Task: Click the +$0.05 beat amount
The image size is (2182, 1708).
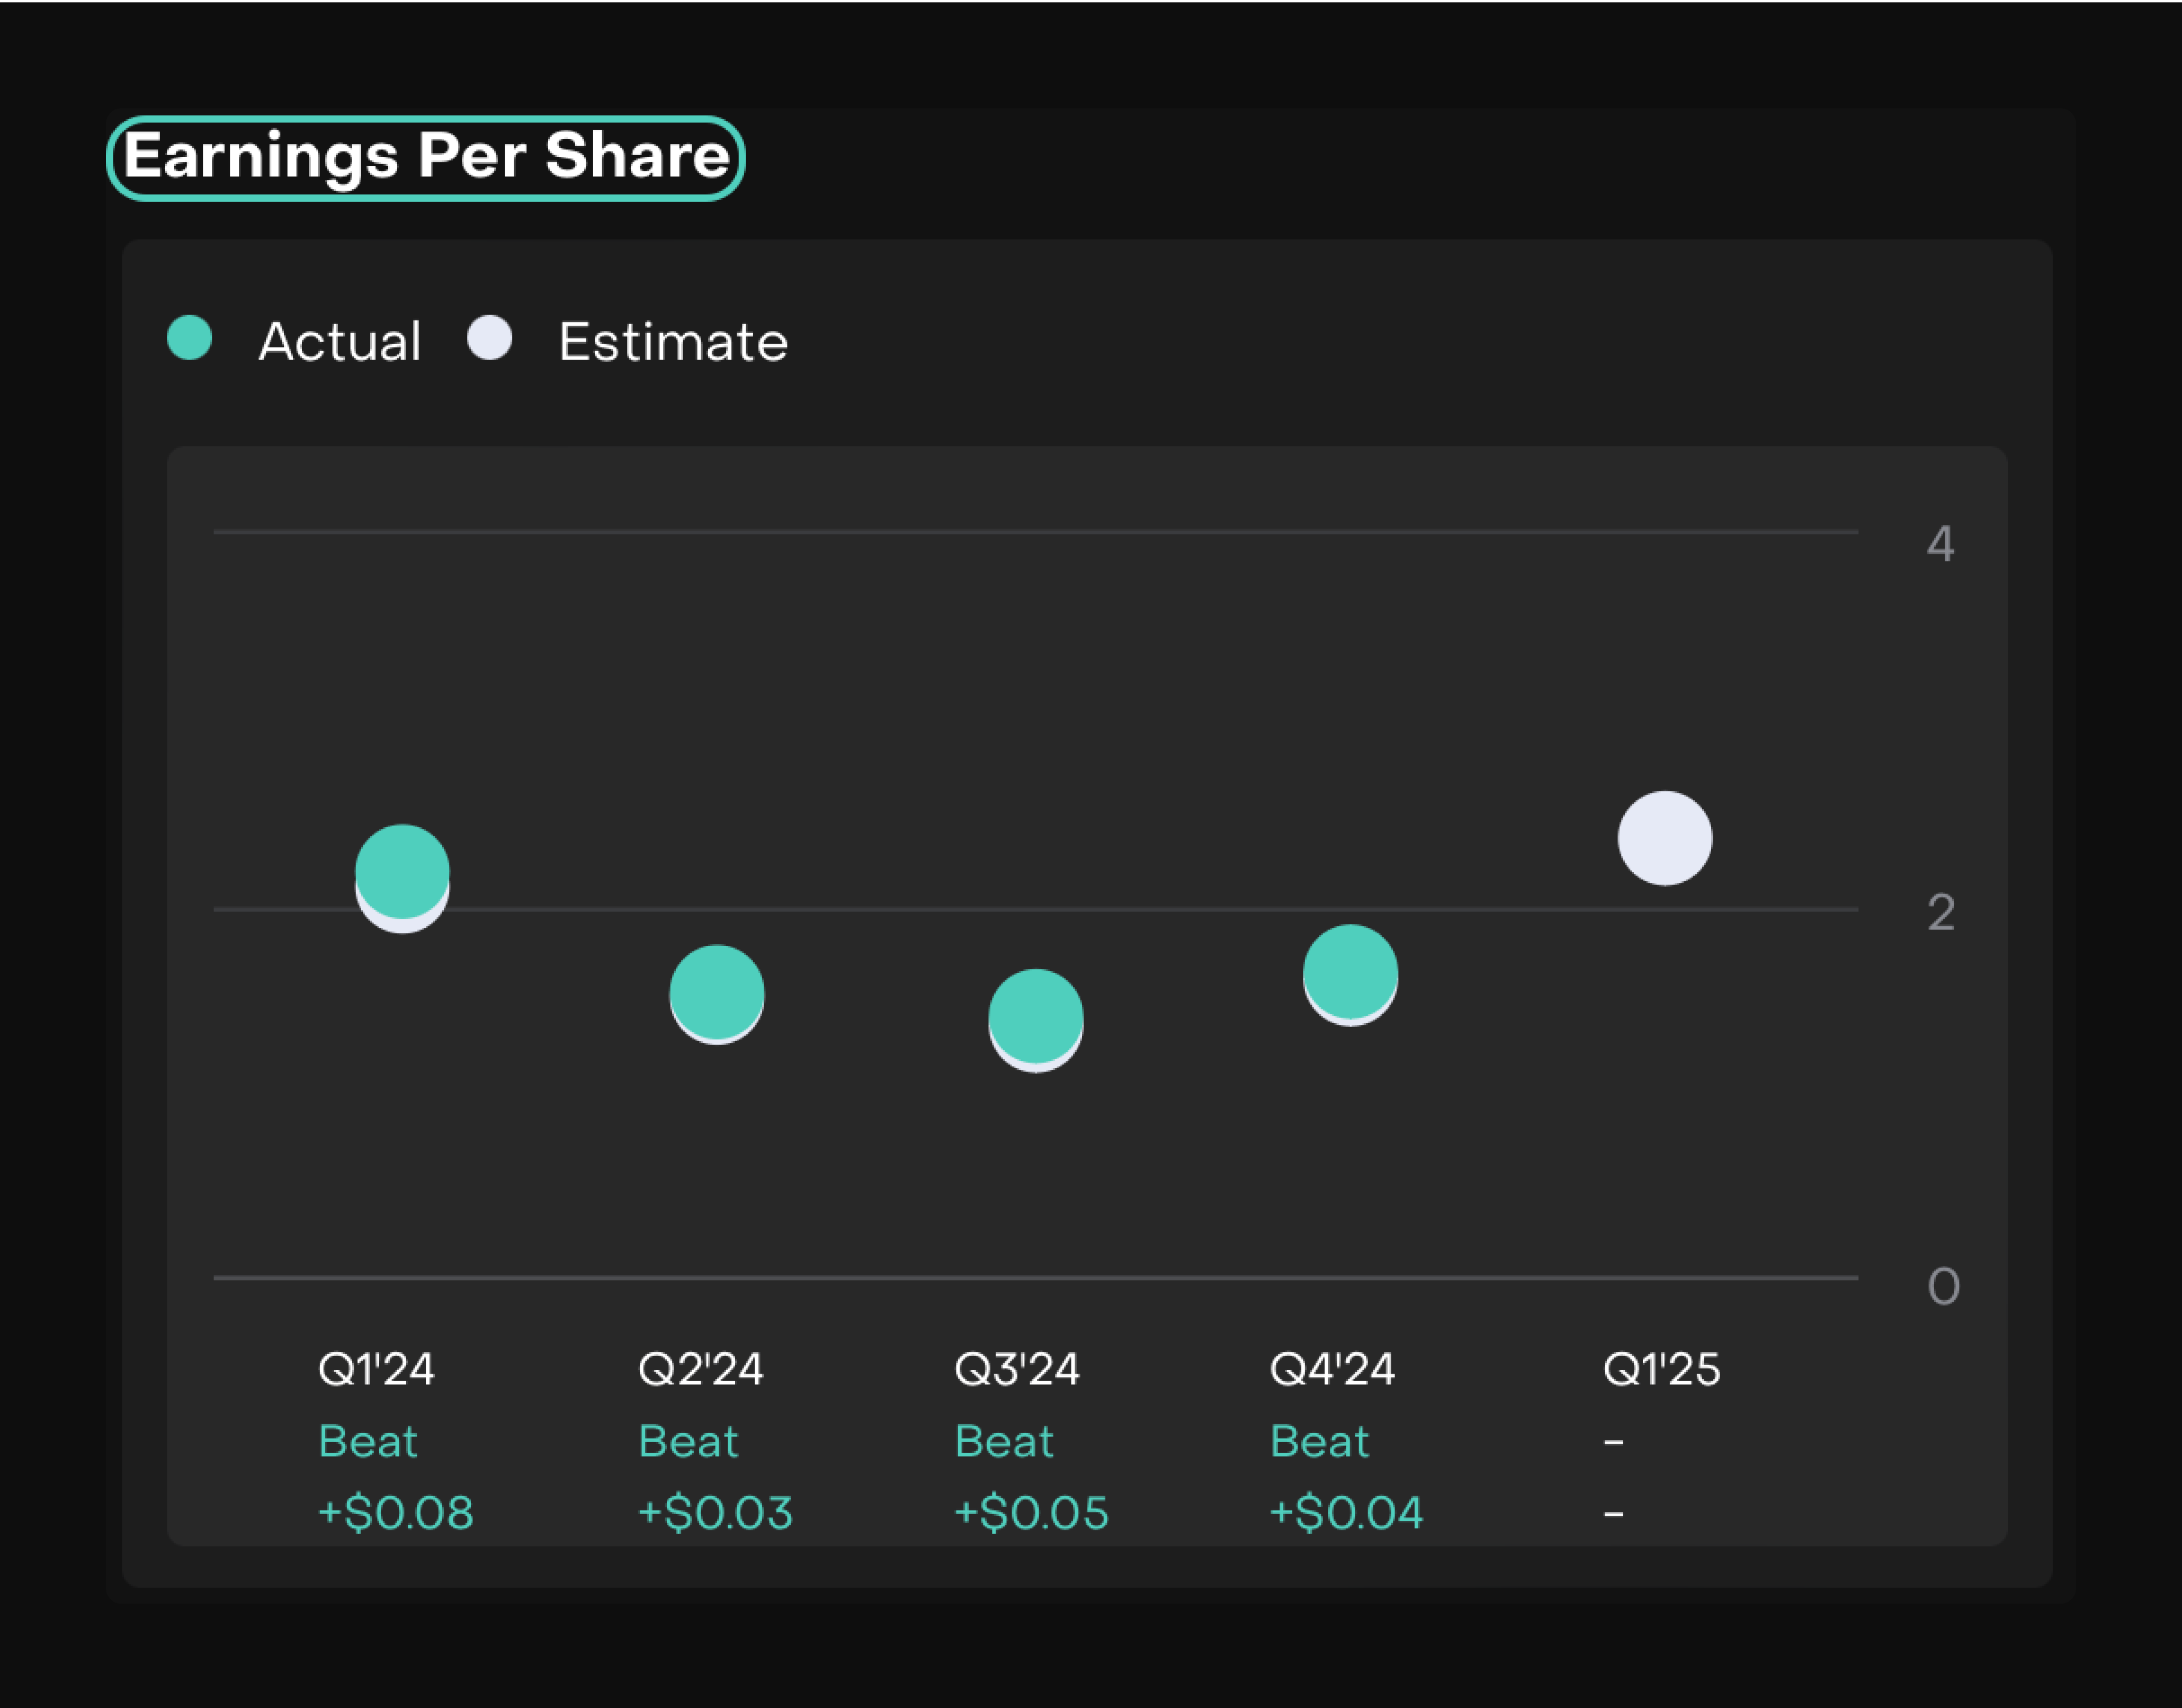Action: pos(1031,1512)
